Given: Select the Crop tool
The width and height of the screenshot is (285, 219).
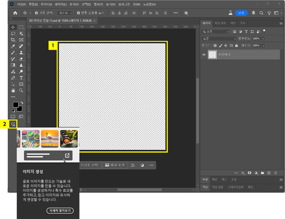Looking at the screenshot, I should 13,40.
